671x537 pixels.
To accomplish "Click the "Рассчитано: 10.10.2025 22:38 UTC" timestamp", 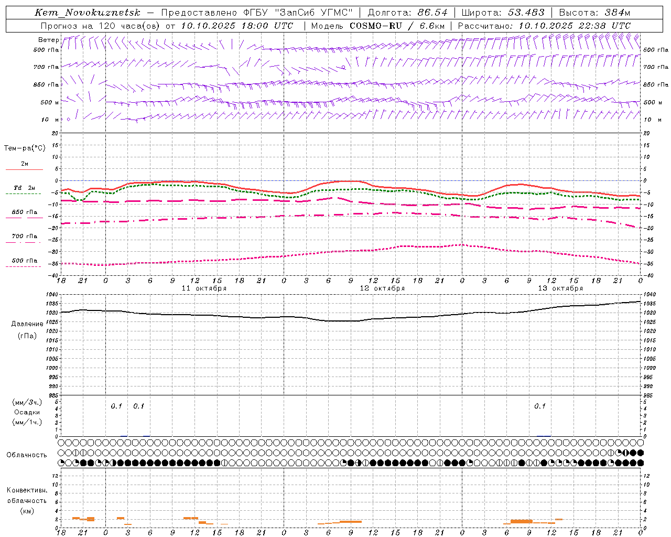I will tap(544, 26).
